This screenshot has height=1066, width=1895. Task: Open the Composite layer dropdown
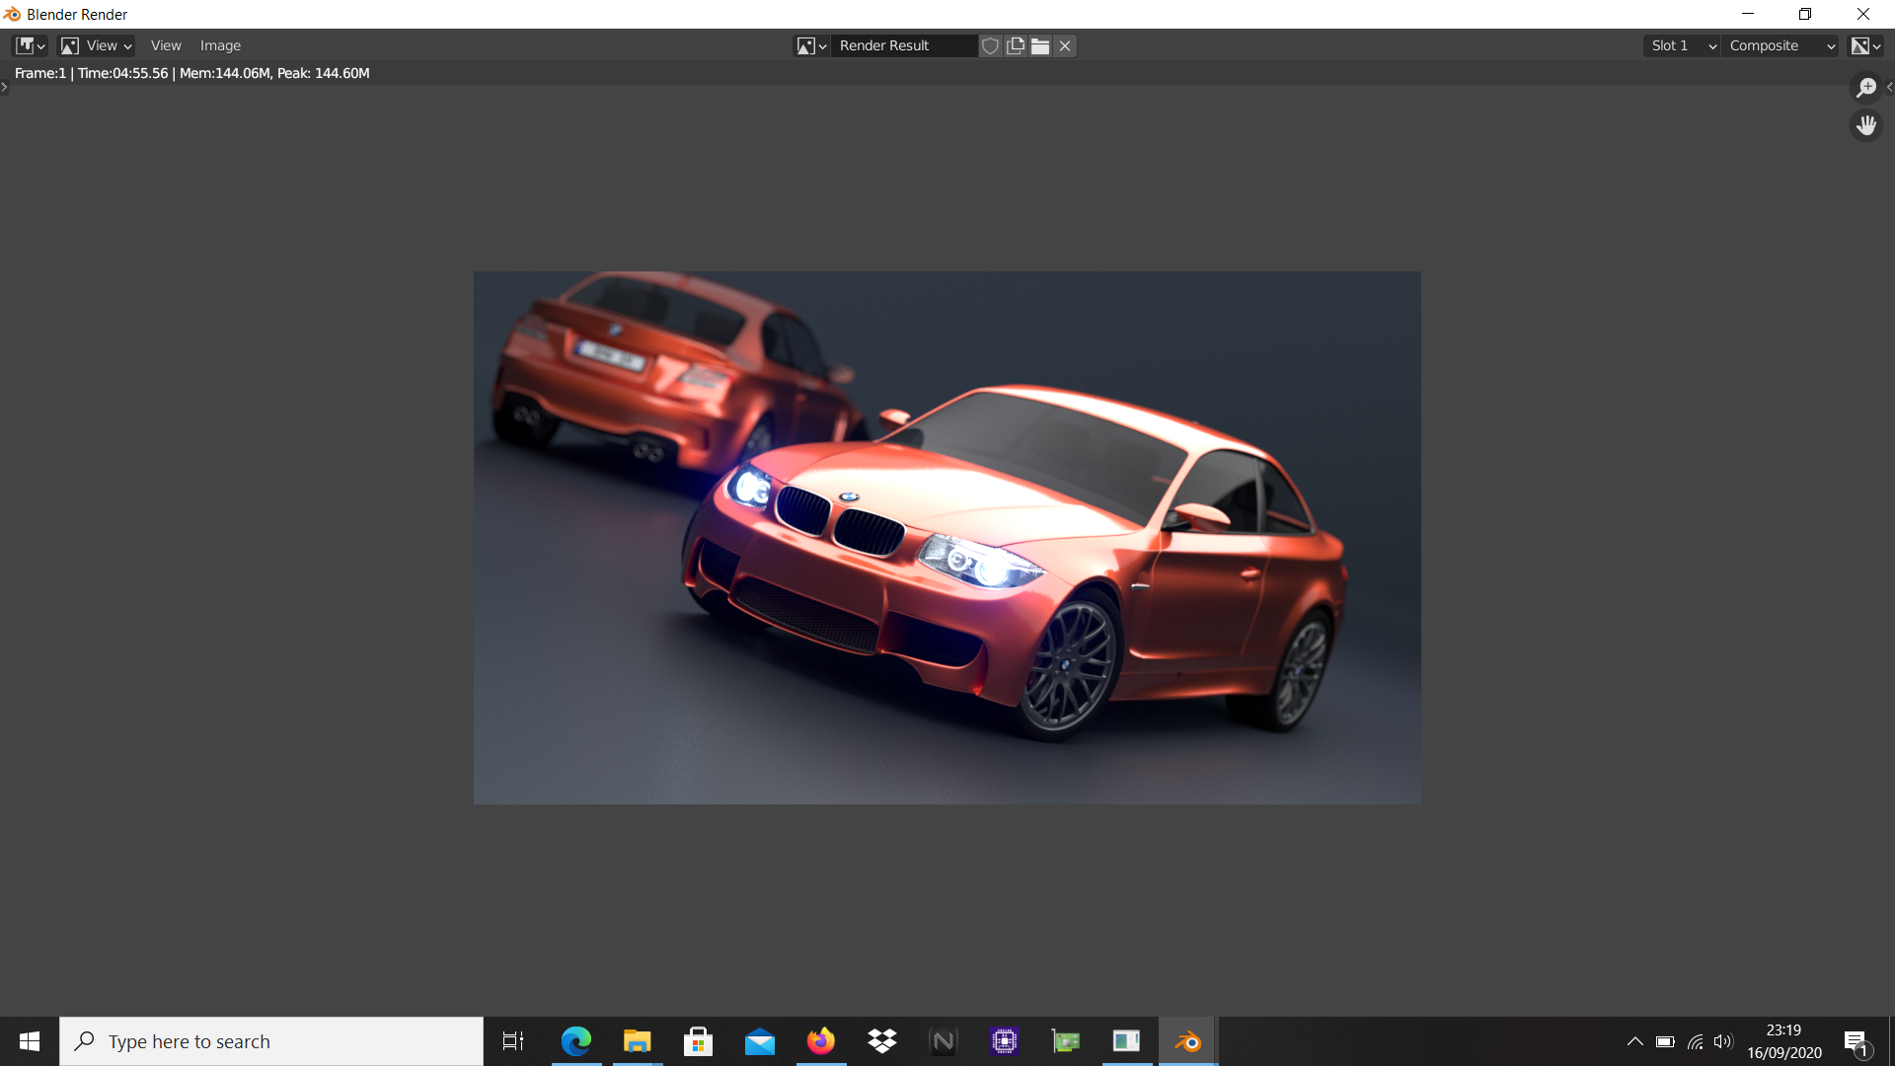(x=1781, y=45)
